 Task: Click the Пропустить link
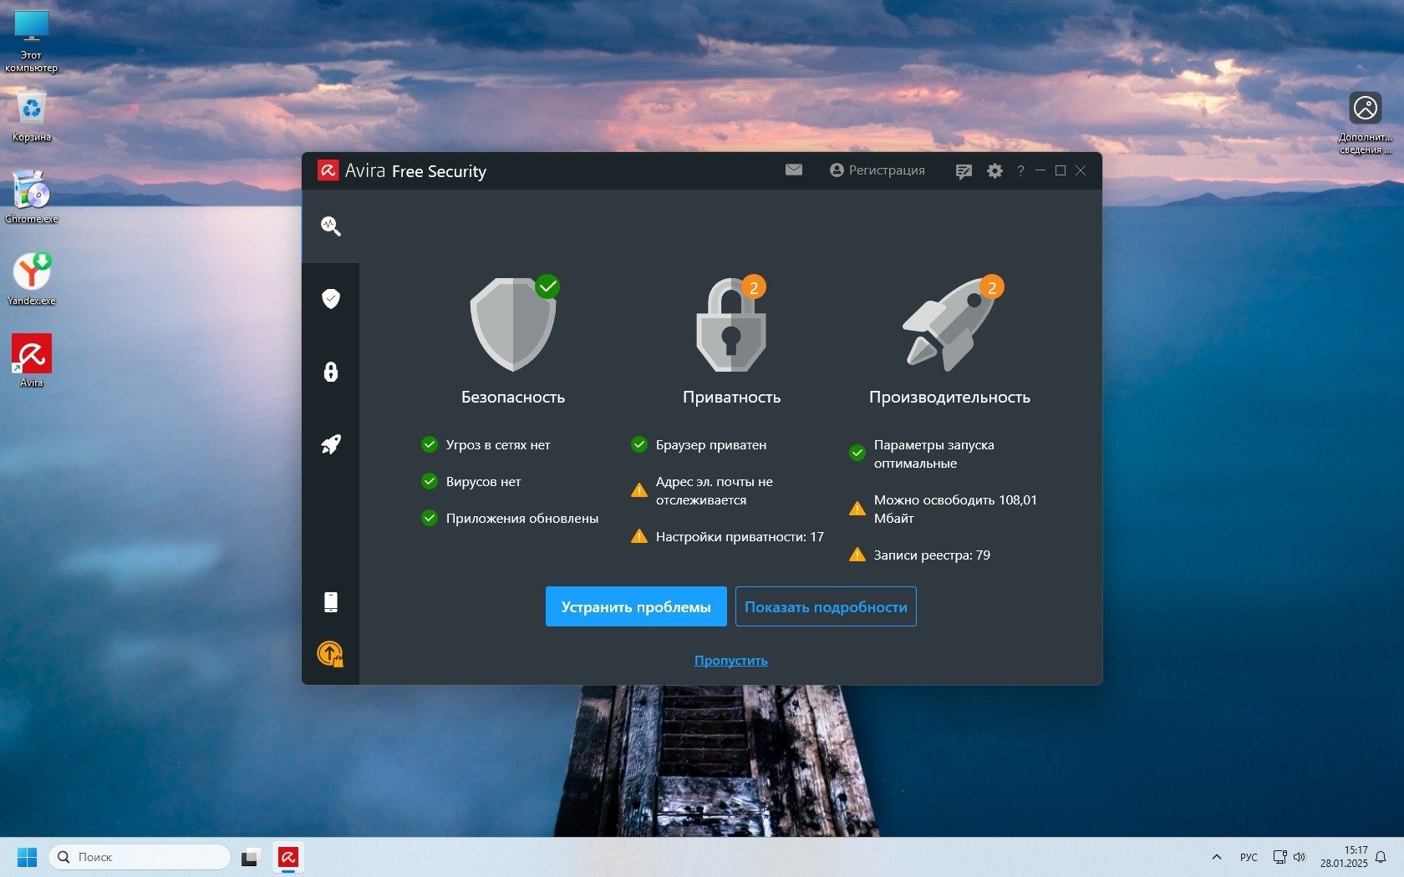(x=731, y=660)
